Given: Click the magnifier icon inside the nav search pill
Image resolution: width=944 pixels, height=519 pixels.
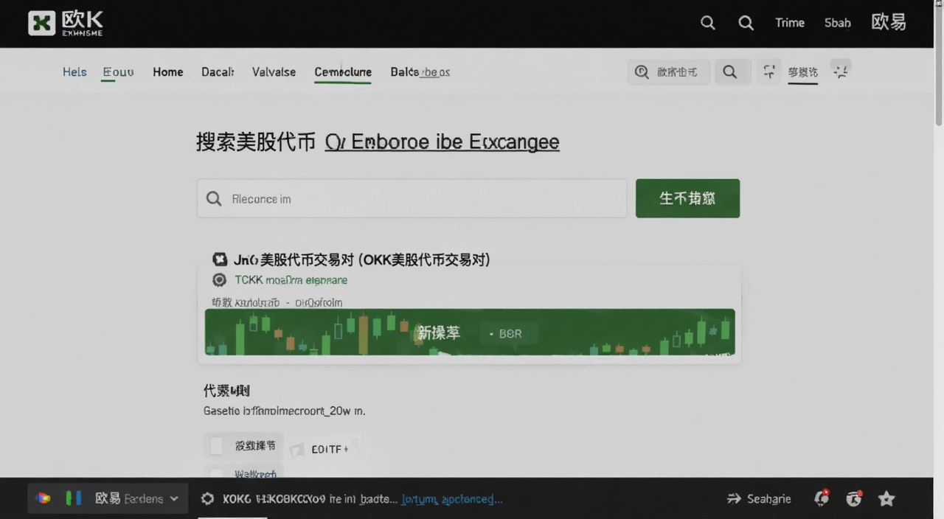Looking at the screenshot, I should pyautogui.click(x=642, y=72).
